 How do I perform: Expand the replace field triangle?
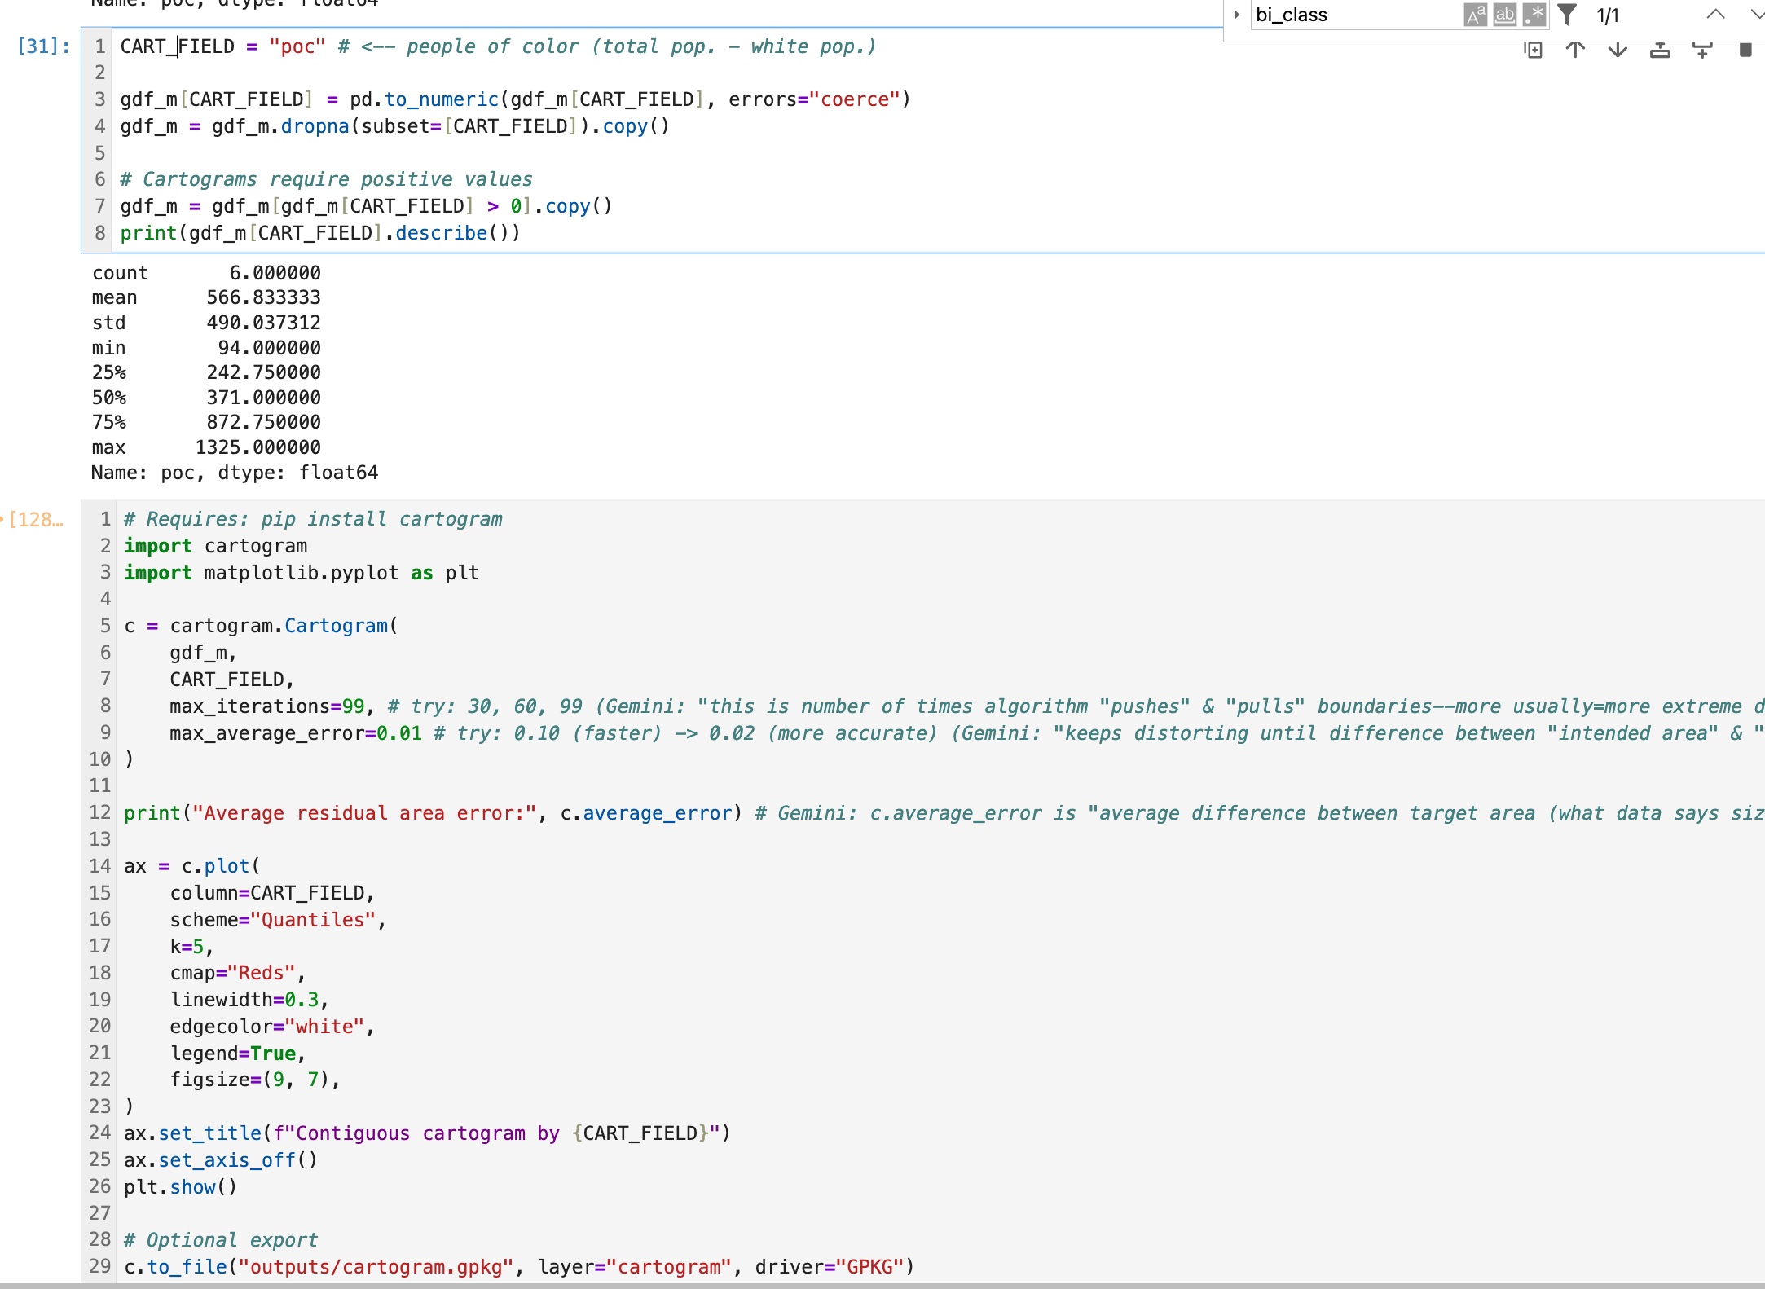tap(1237, 15)
